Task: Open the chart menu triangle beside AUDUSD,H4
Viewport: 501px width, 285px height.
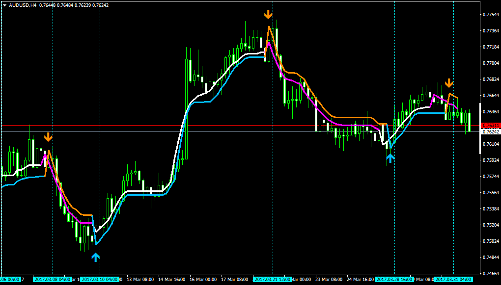Action: click(5, 5)
